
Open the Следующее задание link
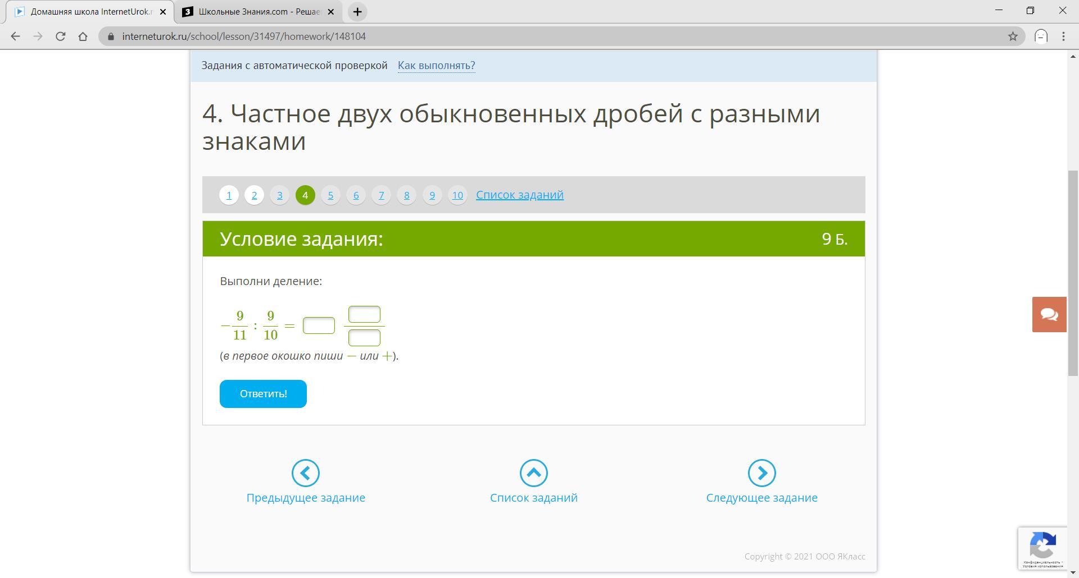click(x=762, y=498)
